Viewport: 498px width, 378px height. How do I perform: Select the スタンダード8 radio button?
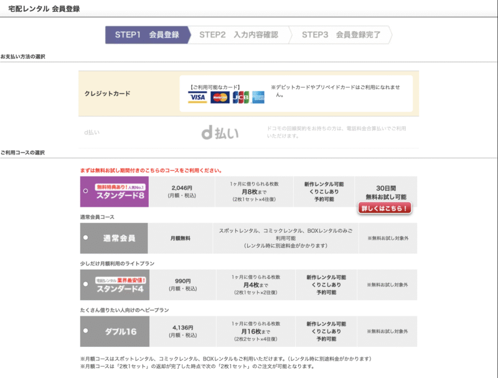click(85, 191)
